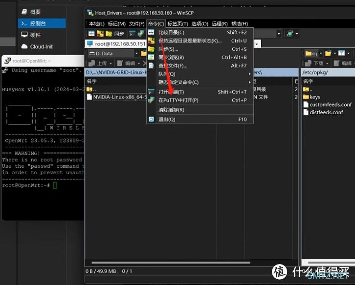The height and width of the screenshot is (285, 355).
Task: Select the keys folder in remote panel
Action: coord(311,97)
